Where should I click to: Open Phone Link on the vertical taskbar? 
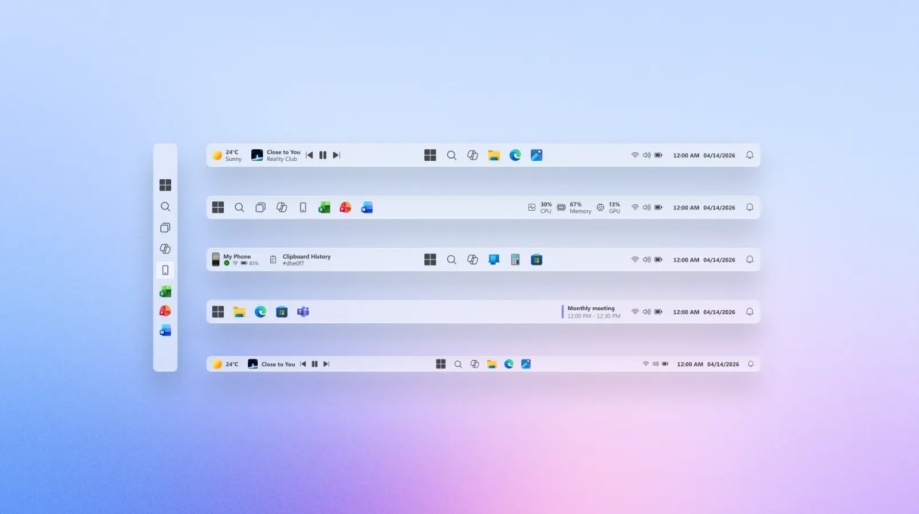[x=165, y=270]
